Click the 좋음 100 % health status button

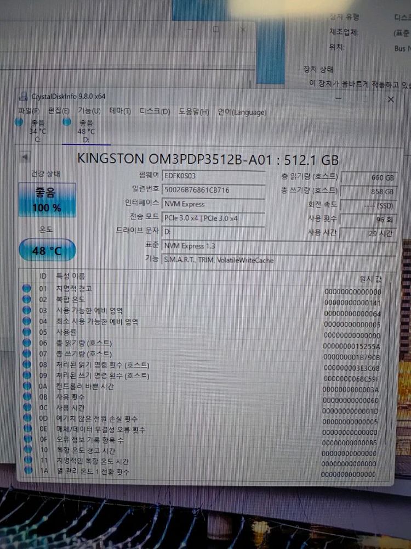point(47,200)
